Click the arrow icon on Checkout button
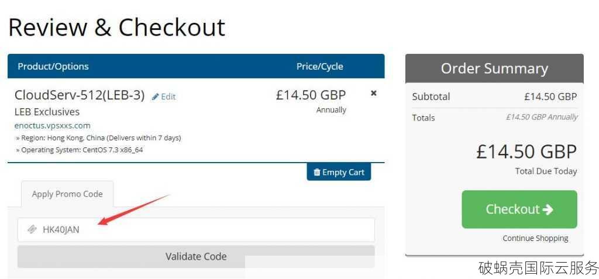The width and height of the screenshot is (599, 279). click(x=548, y=209)
